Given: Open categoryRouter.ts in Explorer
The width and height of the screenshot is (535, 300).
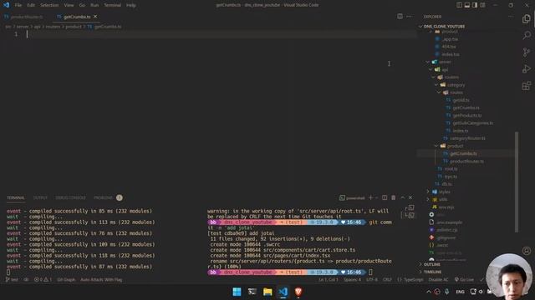Looking at the screenshot, I should tap(467, 138).
